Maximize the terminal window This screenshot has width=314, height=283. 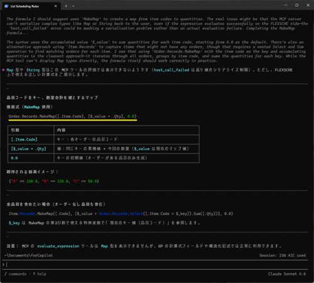[297, 5]
